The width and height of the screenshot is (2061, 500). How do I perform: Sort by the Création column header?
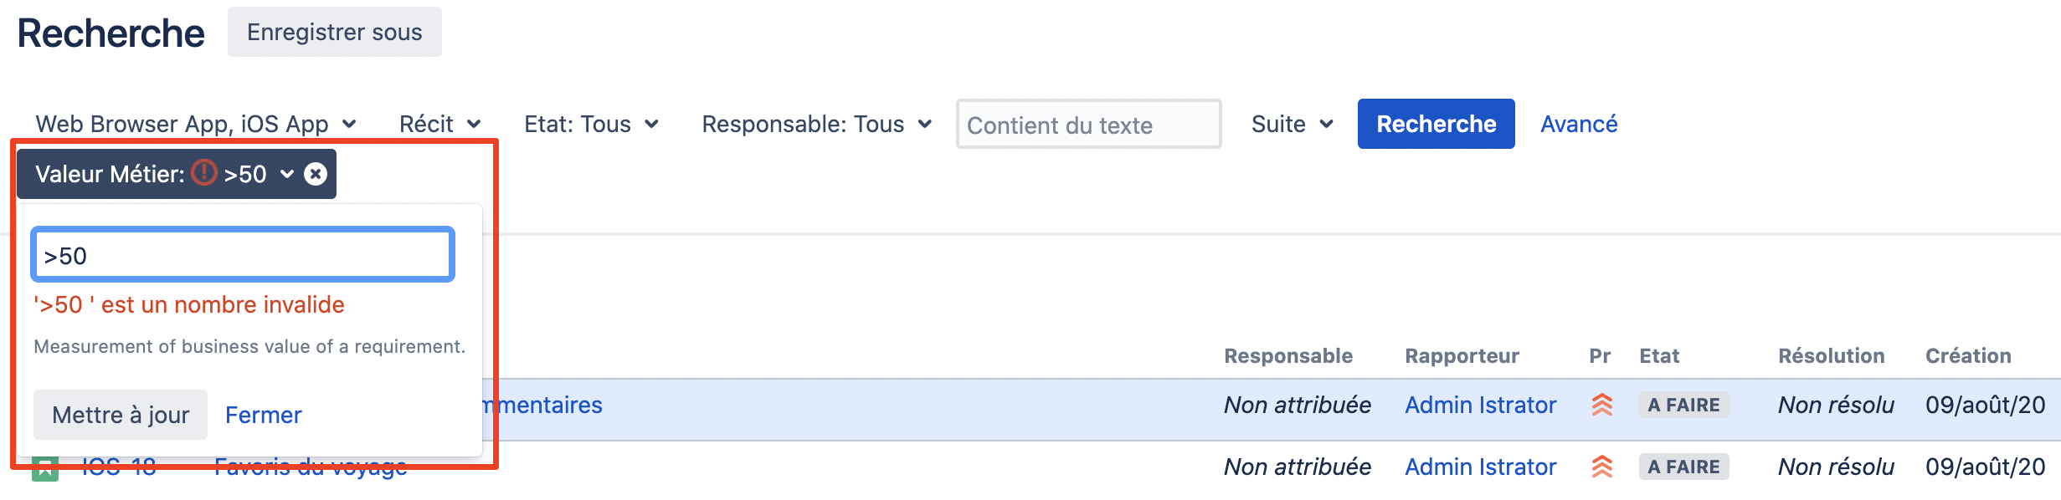point(1967,356)
